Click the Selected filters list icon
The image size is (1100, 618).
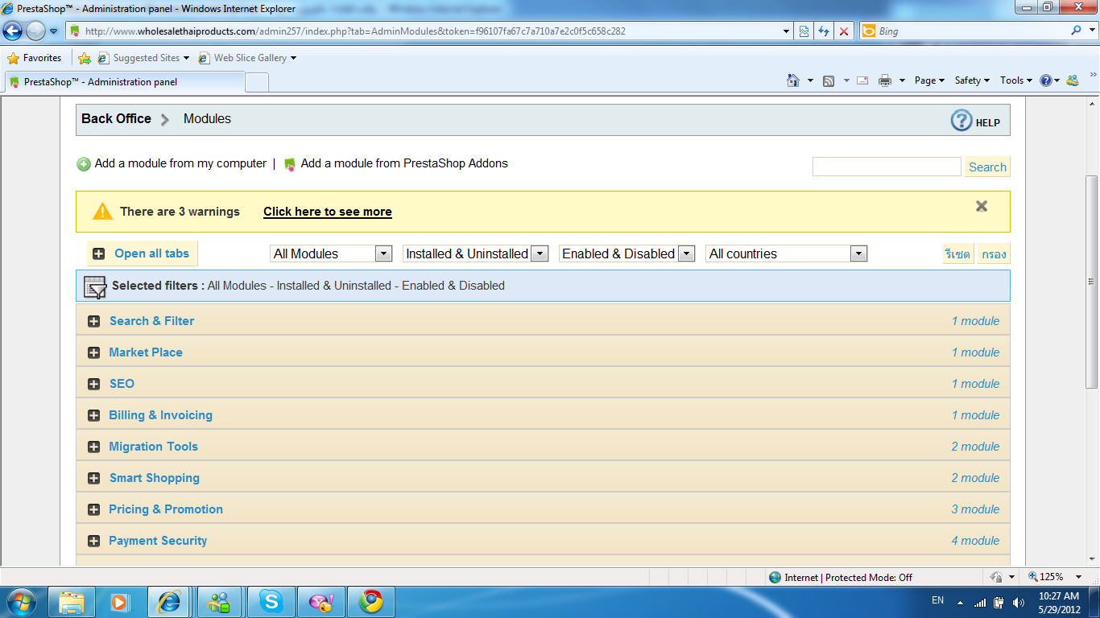[x=96, y=287]
